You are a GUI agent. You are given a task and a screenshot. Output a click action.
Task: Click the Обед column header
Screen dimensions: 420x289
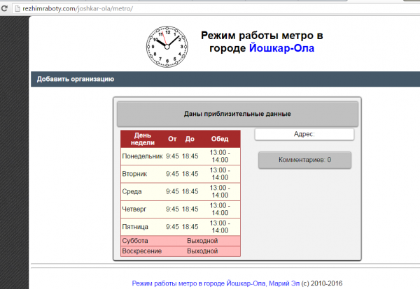(219, 138)
